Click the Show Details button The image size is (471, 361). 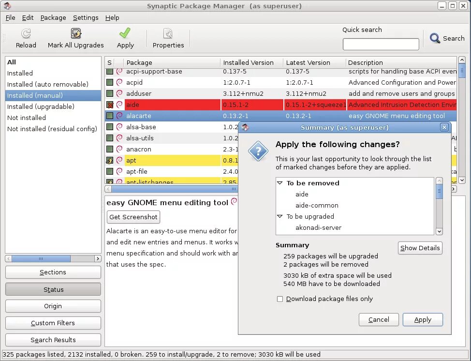pyautogui.click(x=420, y=248)
